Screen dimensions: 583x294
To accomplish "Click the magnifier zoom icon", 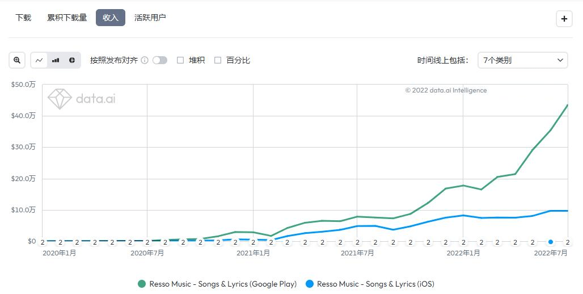I will (x=17, y=60).
